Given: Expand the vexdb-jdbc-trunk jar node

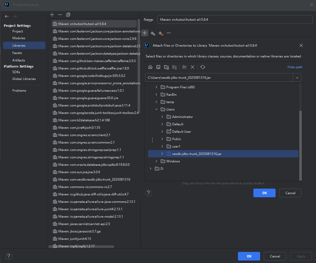Looking at the screenshot, I should [x=162, y=154].
